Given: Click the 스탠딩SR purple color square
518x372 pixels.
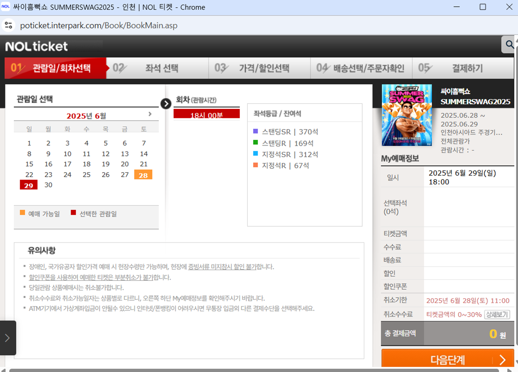Looking at the screenshot, I should click(x=255, y=131).
